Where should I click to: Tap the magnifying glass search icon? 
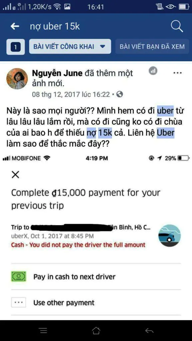(177, 27)
